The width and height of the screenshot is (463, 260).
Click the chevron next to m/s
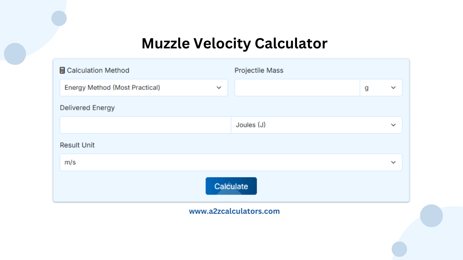point(393,162)
